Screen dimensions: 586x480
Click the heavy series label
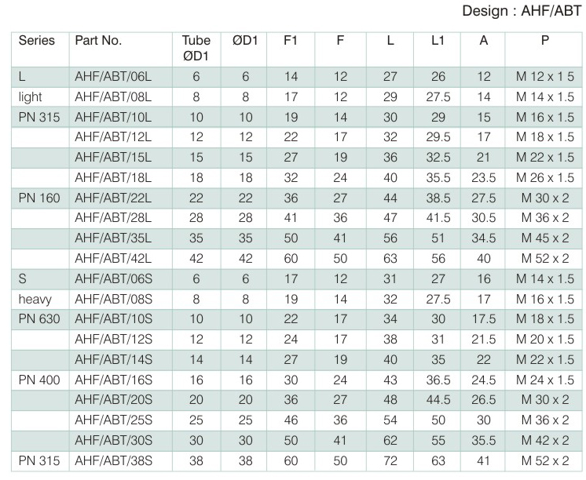35,299
